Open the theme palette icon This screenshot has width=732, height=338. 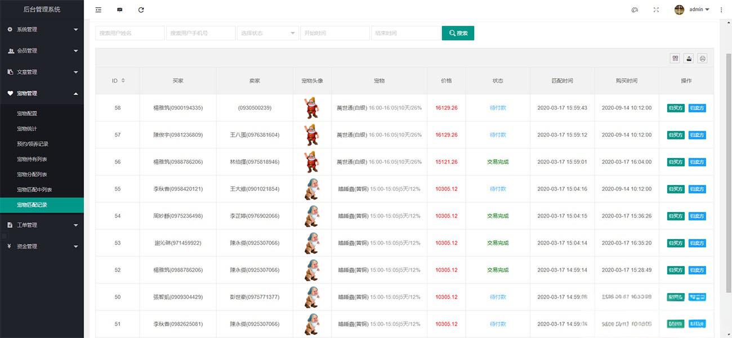point(635,10)
